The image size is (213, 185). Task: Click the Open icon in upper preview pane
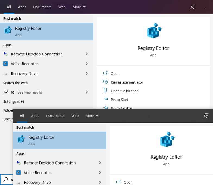tap(105, 73)
